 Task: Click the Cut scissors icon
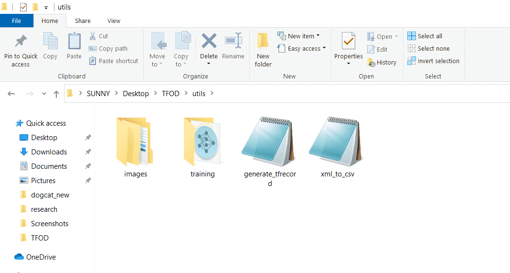[93, 36]
